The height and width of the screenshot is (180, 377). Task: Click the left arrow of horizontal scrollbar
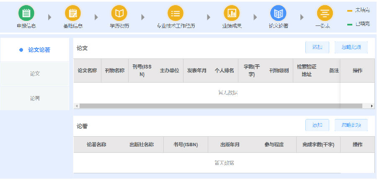76,106
